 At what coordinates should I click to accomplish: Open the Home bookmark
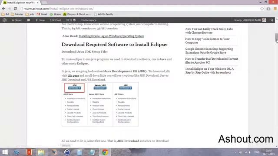55,14
